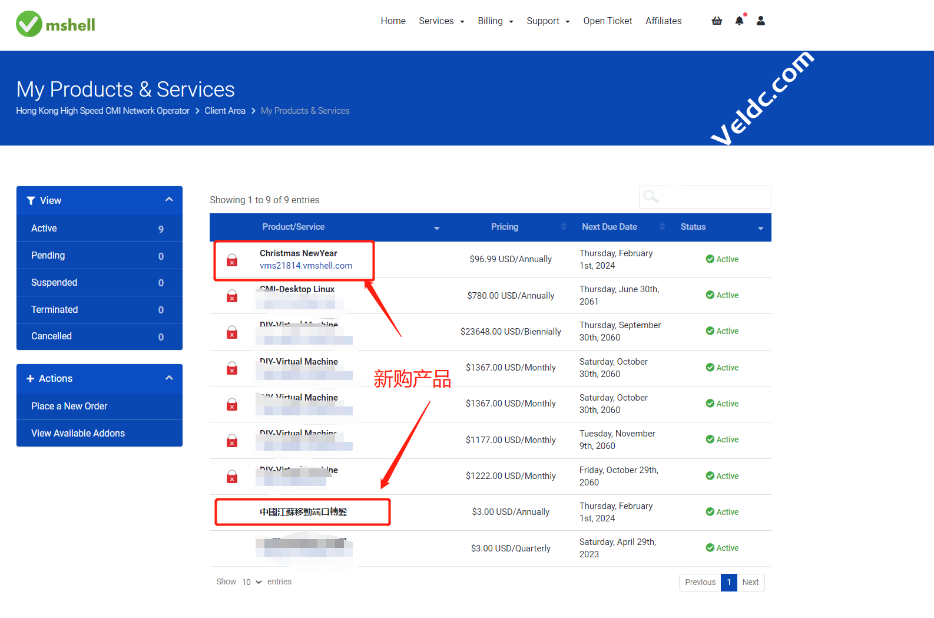
Task: Click search magnifier icon in table filter
Action: coord(651,197)
